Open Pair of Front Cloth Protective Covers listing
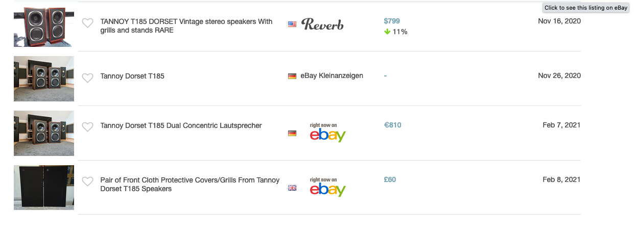Screen dimensions: 636x236 (x=190, y=185)
